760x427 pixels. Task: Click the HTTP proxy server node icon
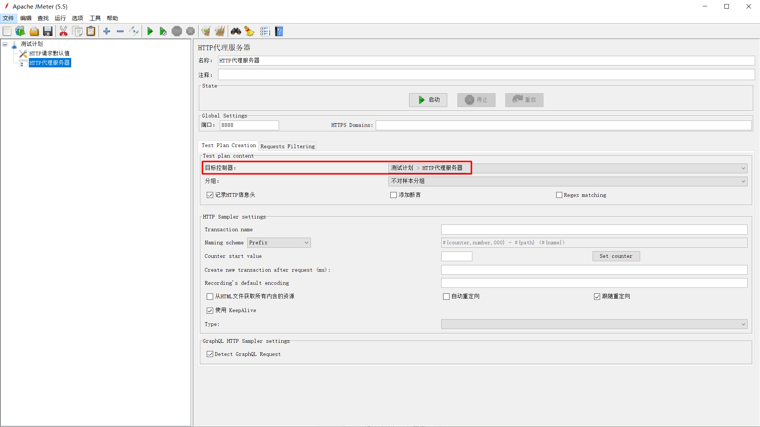23,63
